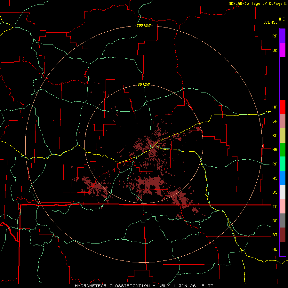Click the HYDROMETEOR CLASSIFICATION title text
Viewport: 288px width, 288px height.
[x=112, y=286]
